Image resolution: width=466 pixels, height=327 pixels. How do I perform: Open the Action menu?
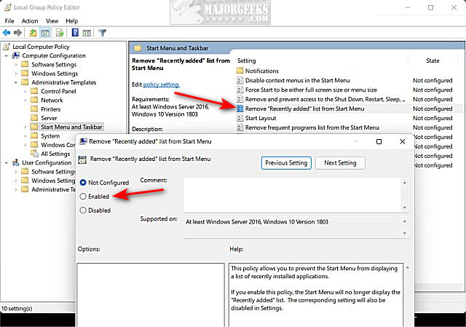click(x=30, y=21)
